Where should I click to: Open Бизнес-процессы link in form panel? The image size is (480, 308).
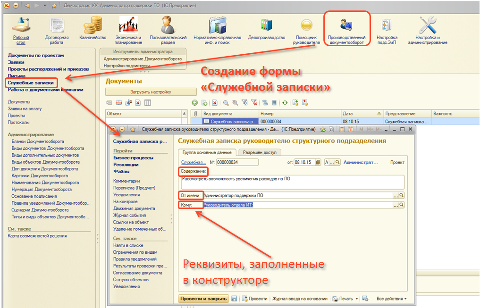pos(133,158)
